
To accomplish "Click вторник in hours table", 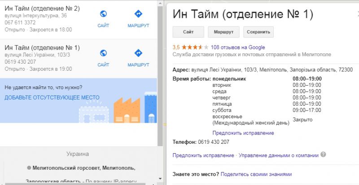I will (x=222, y=85).
